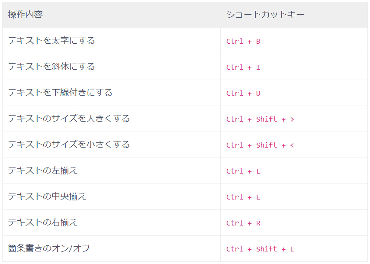Select the テキストの右揃え cell

tap(43, 222)
